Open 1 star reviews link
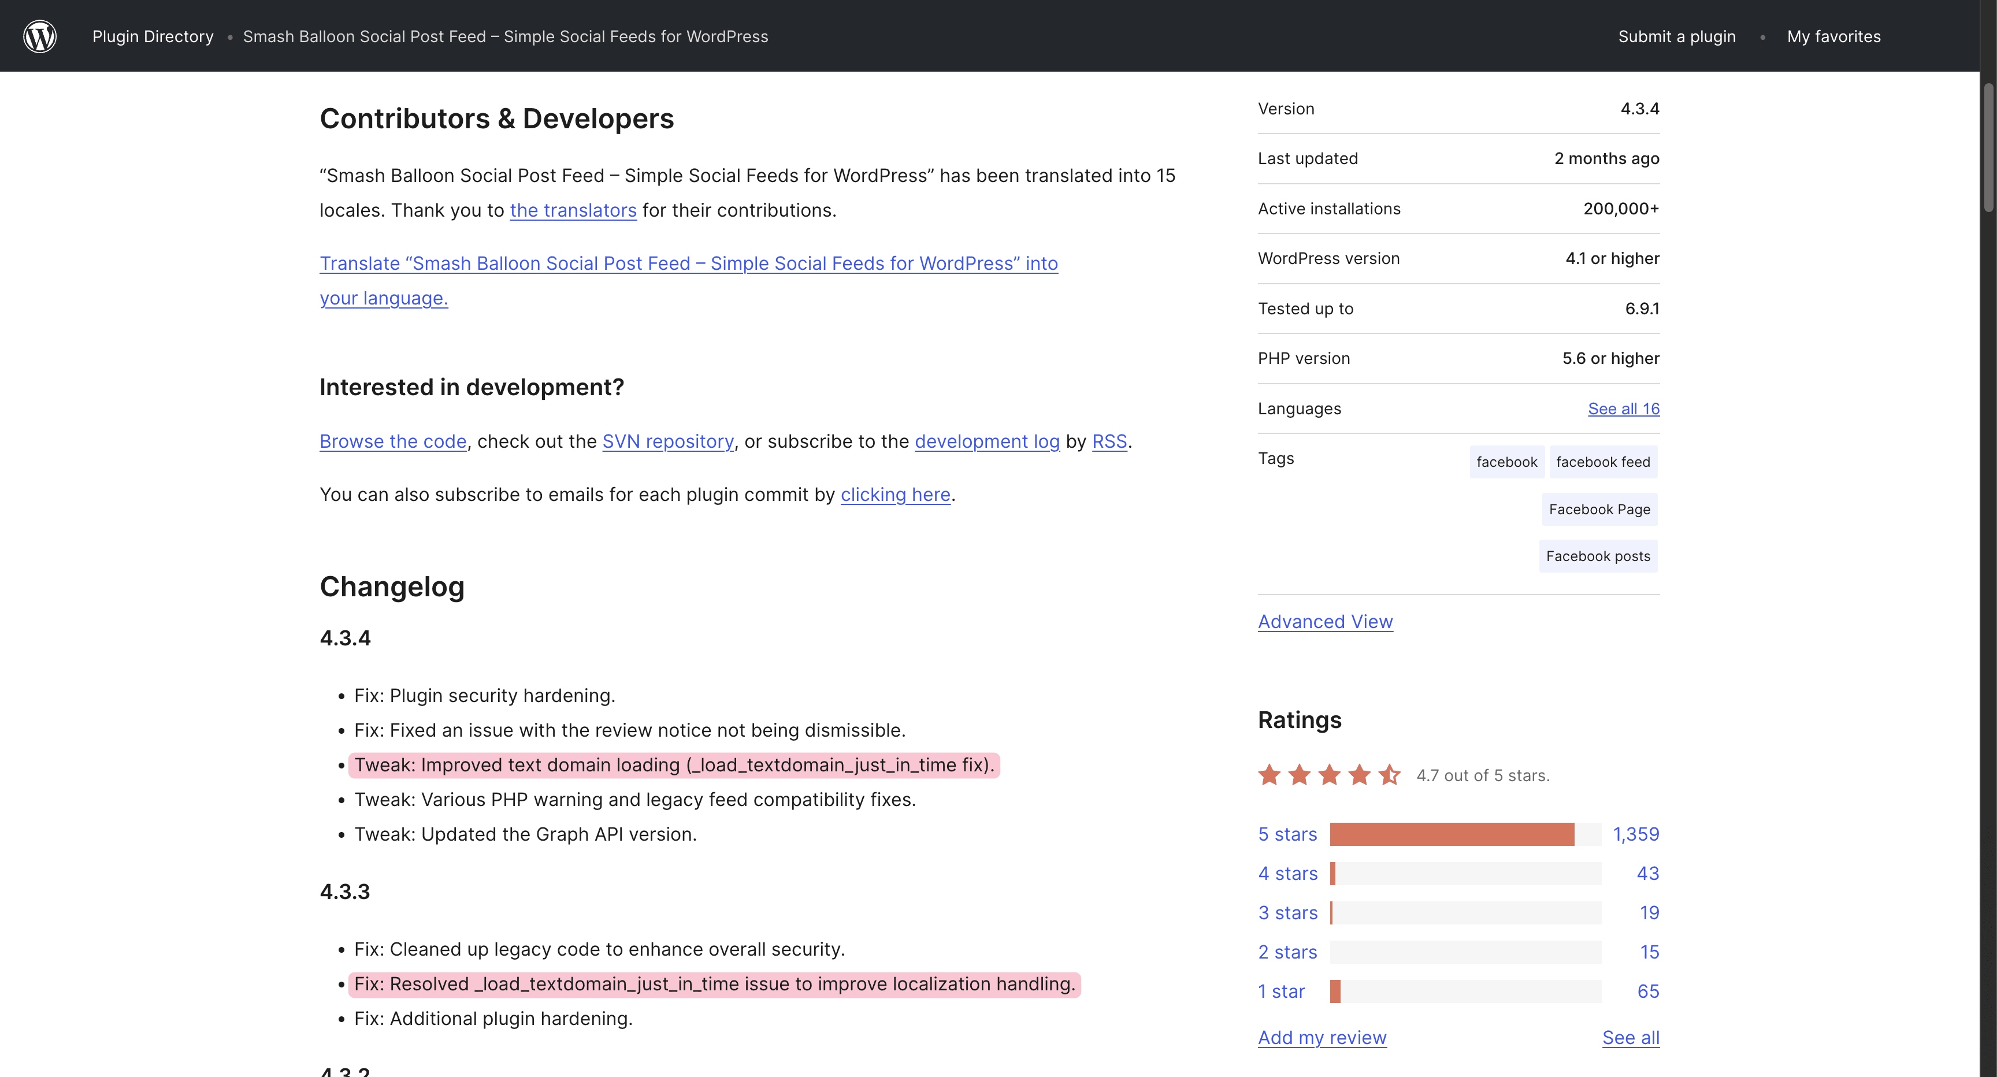This screenshot has width=1997, height=1077. (x=1282, y=991)
